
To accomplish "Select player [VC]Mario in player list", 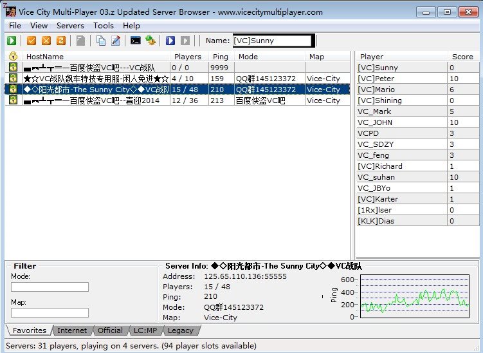I will pos(417,89).
